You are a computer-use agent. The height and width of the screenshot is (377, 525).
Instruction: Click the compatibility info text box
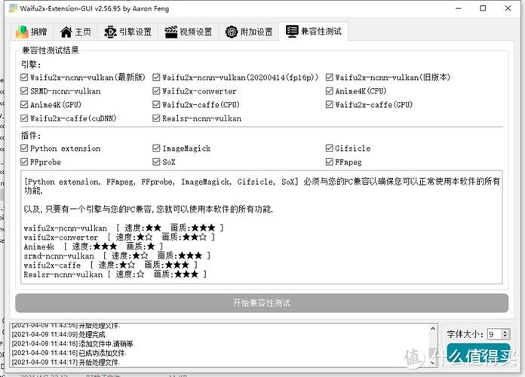(x=262, y=228)
